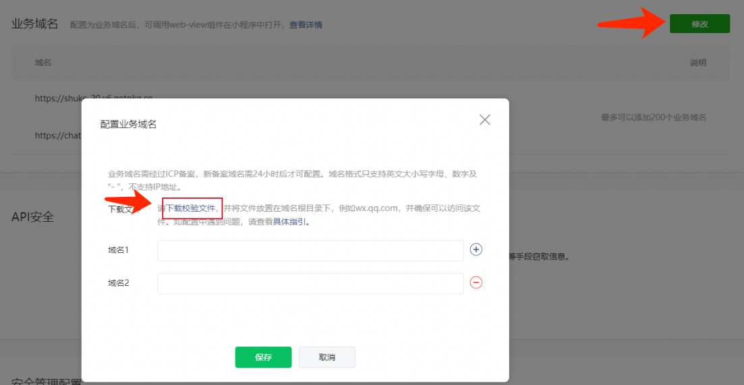Click the 域名 column header
The image size is (744, 385).
[x=43, y=63]
